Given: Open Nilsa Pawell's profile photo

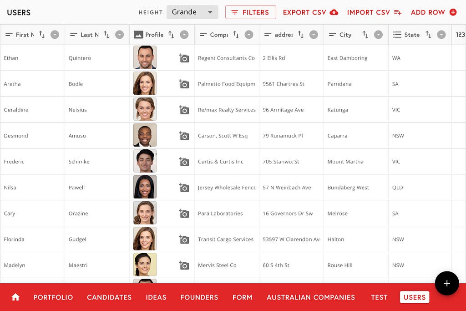Looking at the screenshot, I should tap(145, 187).
